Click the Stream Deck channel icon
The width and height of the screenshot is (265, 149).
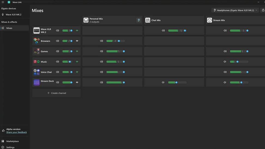coord(37,82)
